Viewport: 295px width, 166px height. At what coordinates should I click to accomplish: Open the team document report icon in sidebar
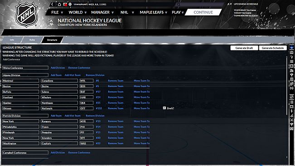[x=292, y=79]
